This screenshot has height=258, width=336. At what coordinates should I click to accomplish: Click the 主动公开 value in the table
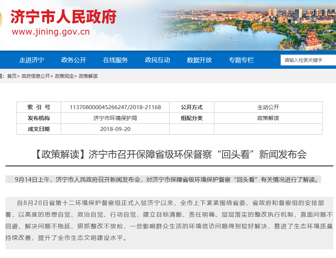(268, 107)
